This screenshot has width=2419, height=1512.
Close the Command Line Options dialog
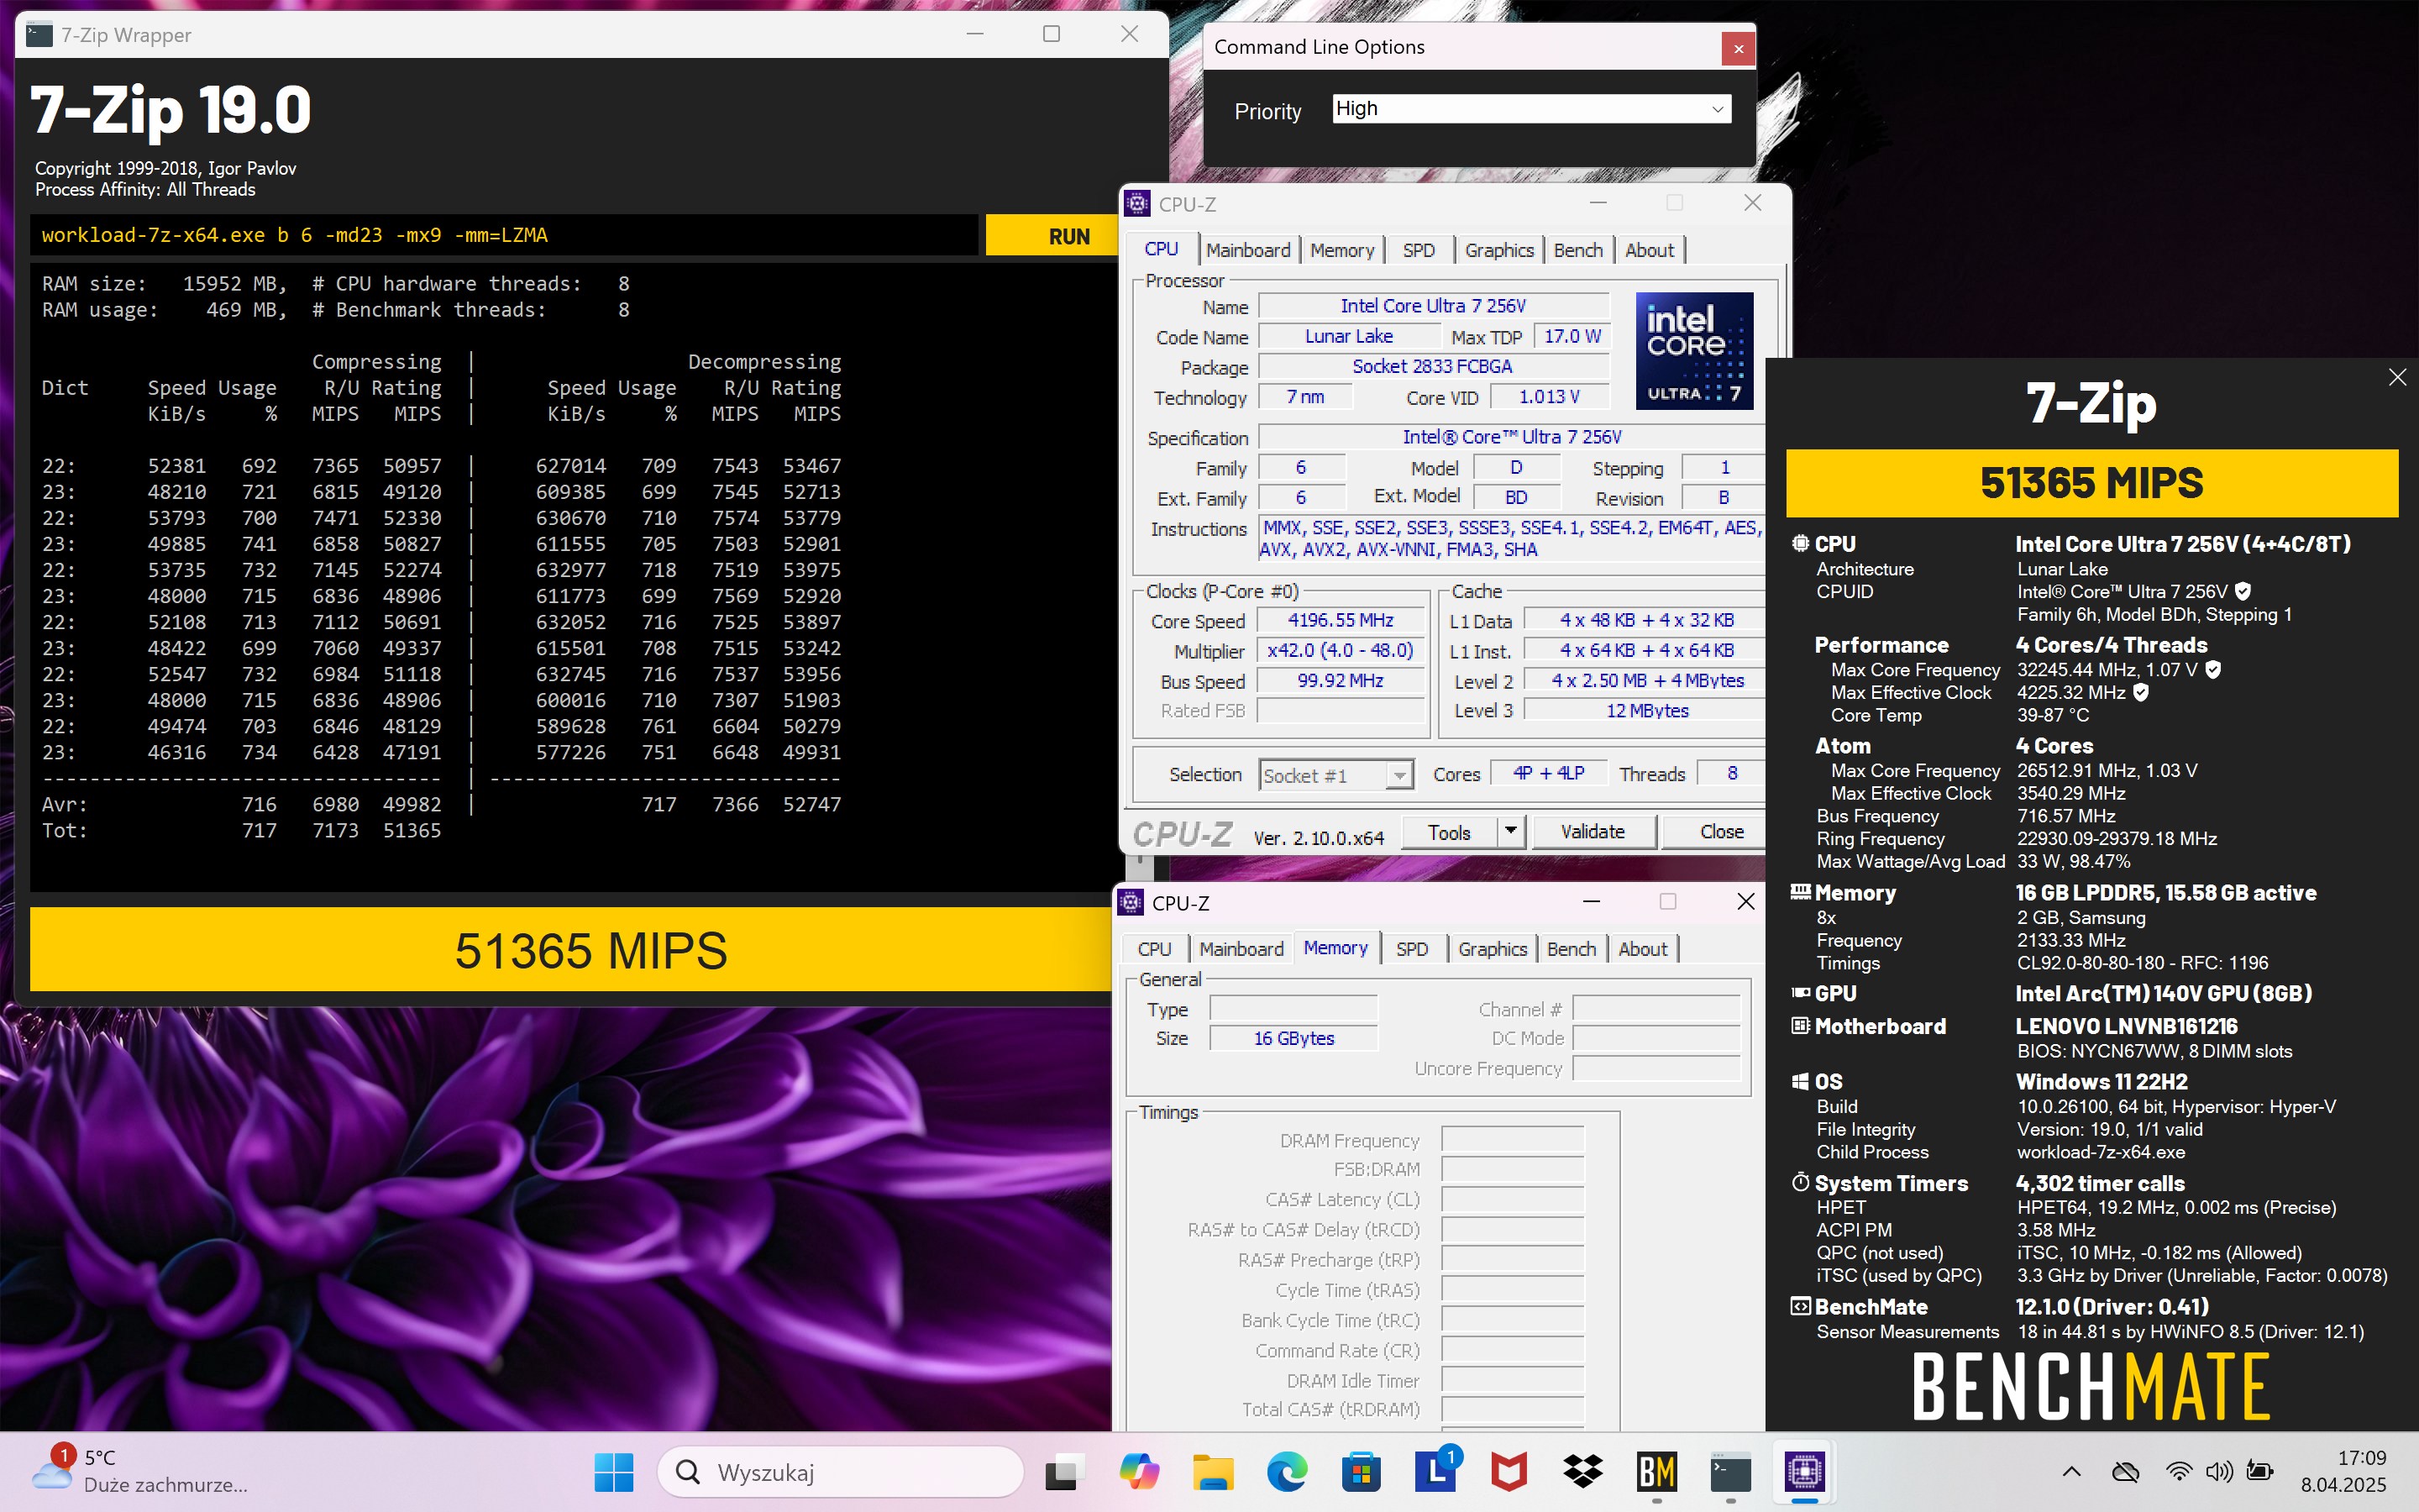1739,48
